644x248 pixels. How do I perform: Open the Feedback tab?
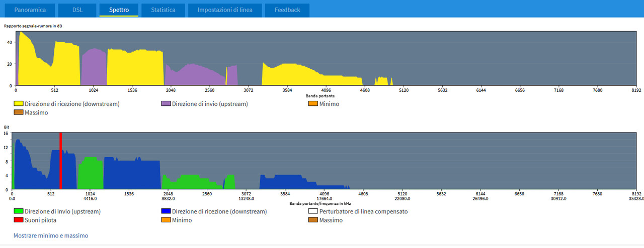[x=287, y=10]
